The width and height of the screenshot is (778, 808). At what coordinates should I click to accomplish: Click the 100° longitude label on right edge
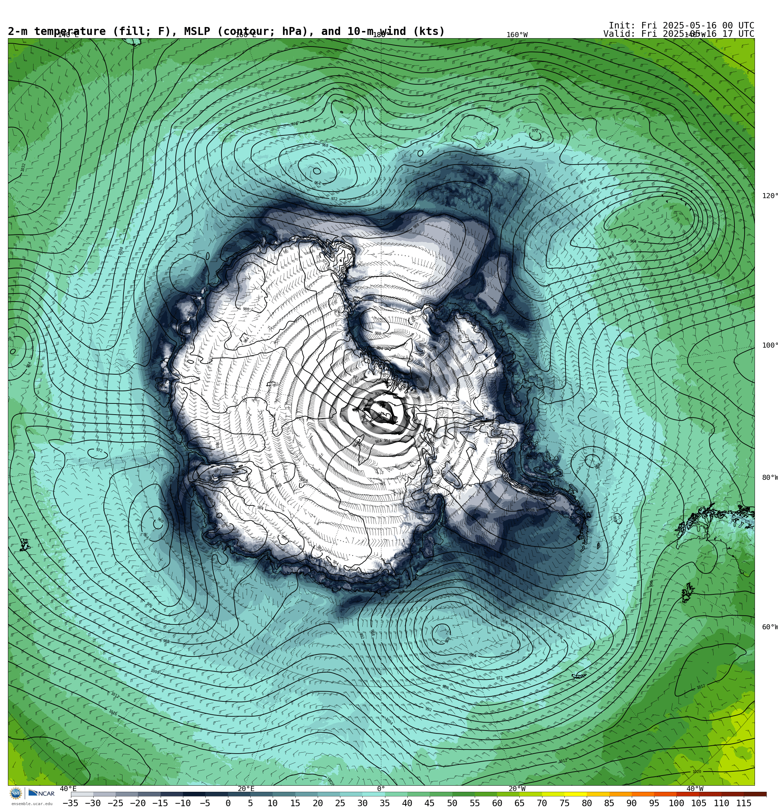(x=770, y=345)
